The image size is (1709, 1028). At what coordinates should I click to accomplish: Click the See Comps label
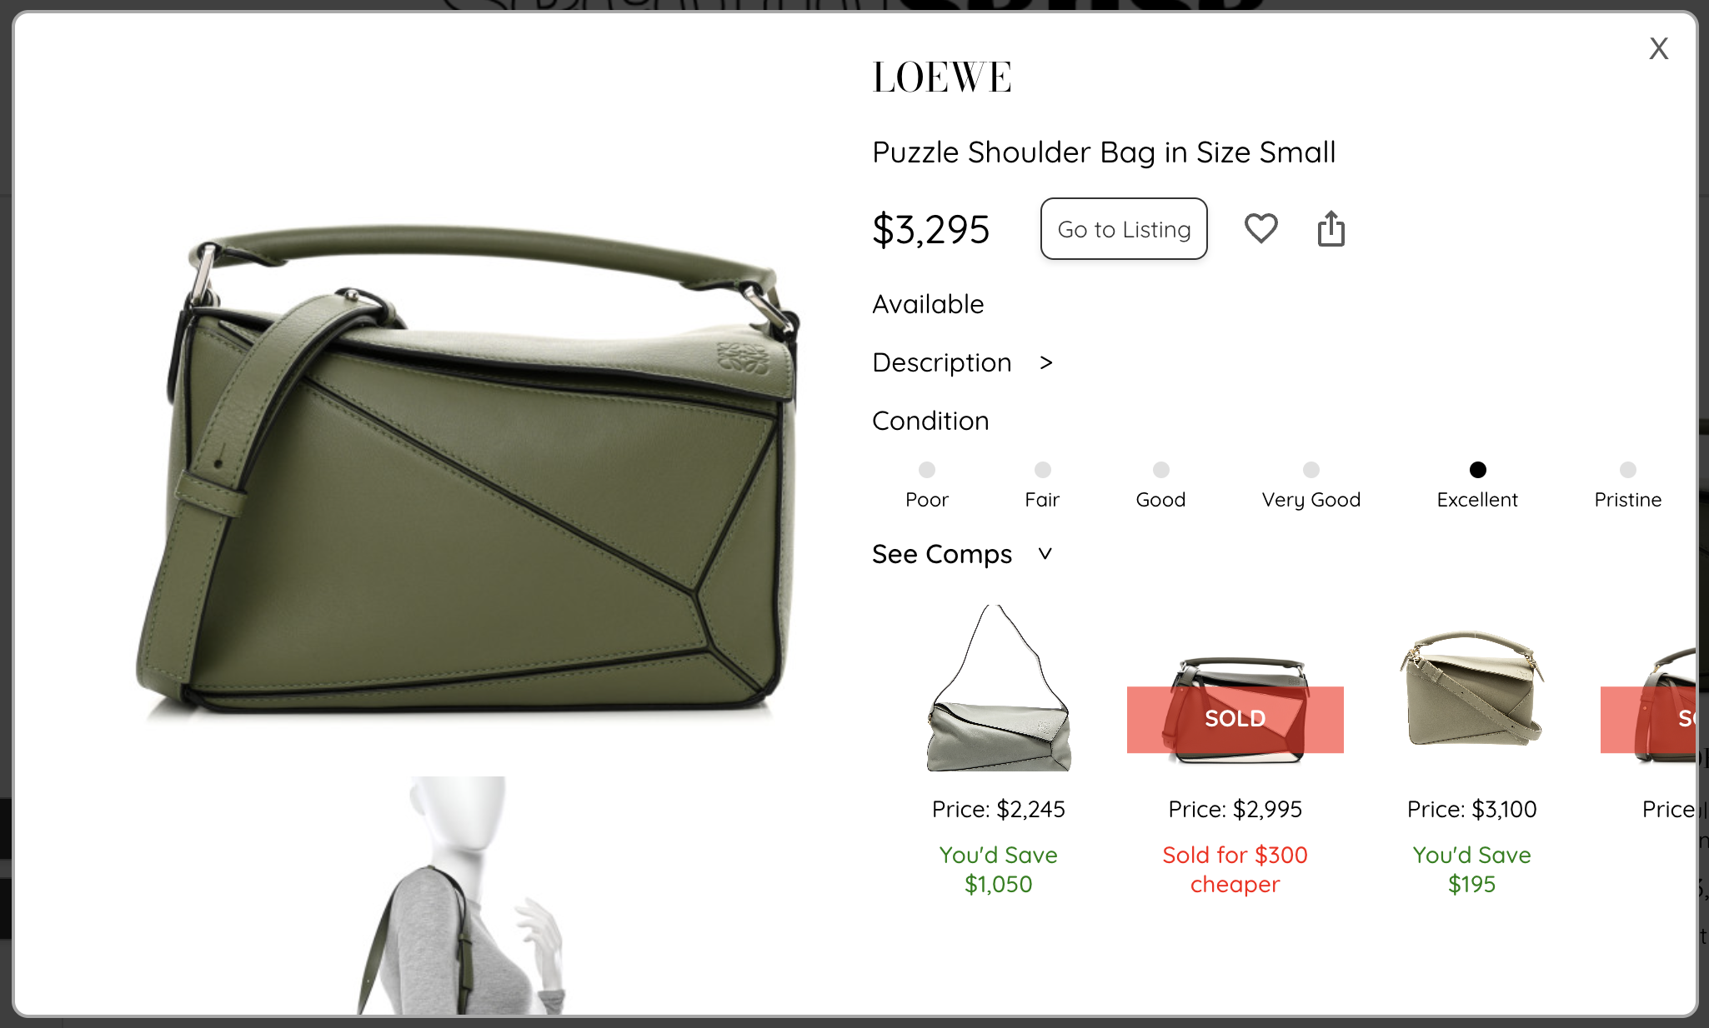point(942,554)
